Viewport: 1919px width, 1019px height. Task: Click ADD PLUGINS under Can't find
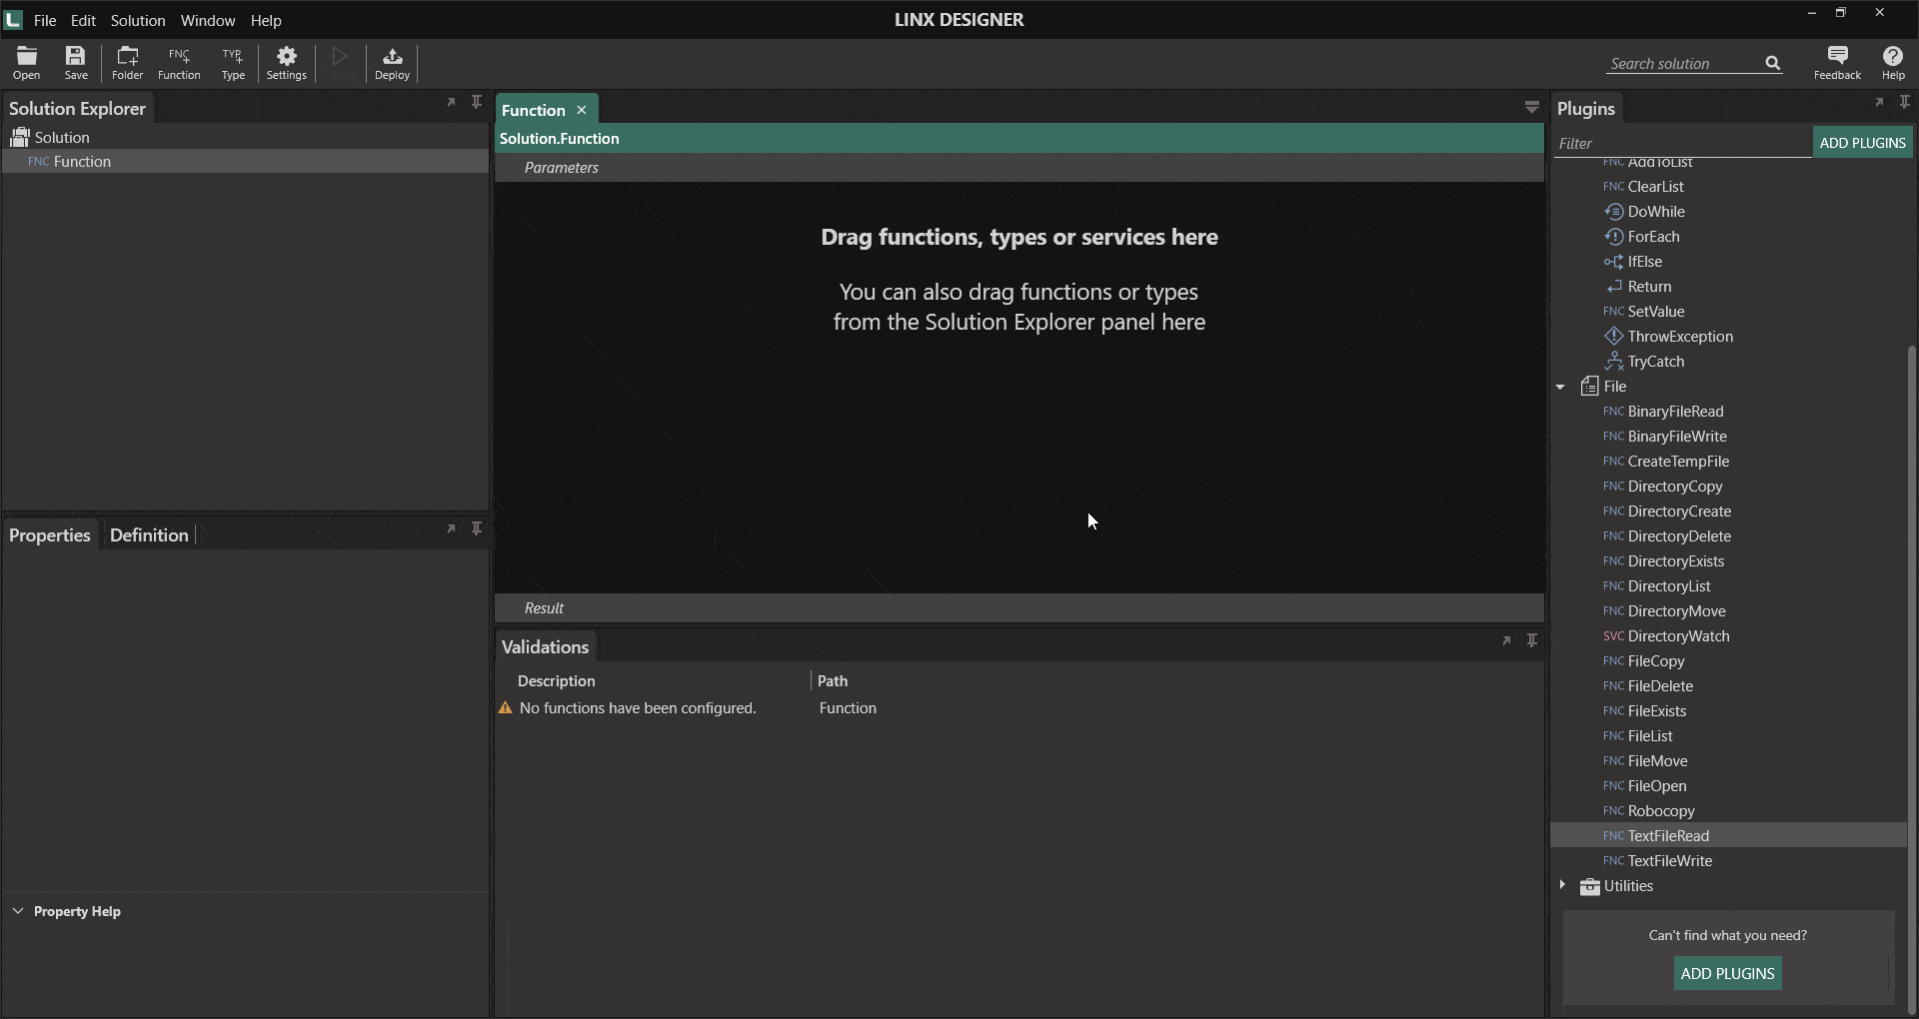click(x=1727, y=973)
